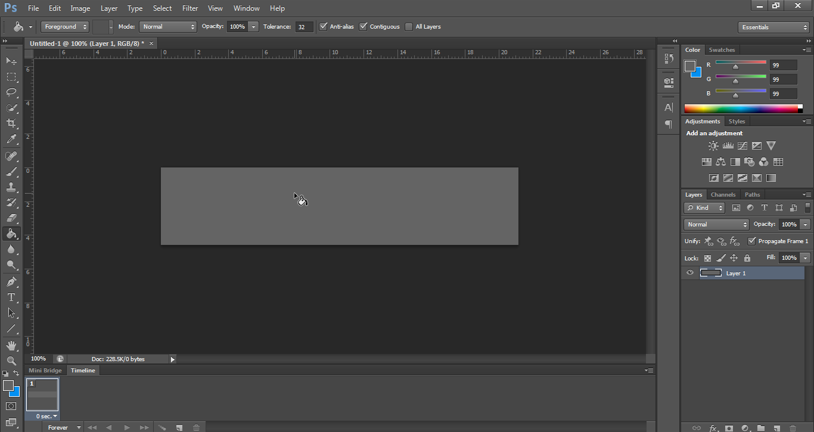Open the Kind filter dropdown

tap(704, 208)
